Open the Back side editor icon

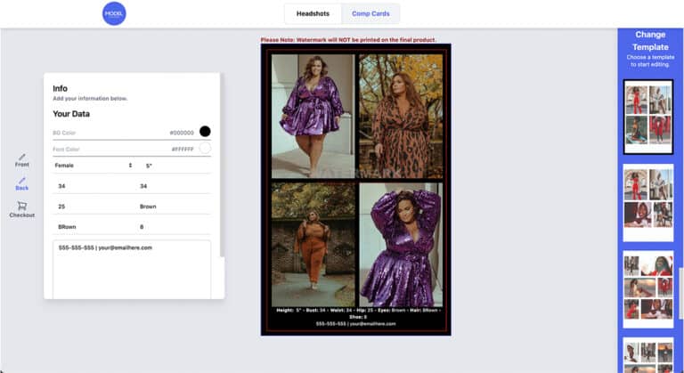21,183
